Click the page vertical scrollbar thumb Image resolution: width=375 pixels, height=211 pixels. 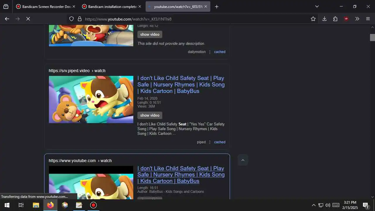coord(372,38)
